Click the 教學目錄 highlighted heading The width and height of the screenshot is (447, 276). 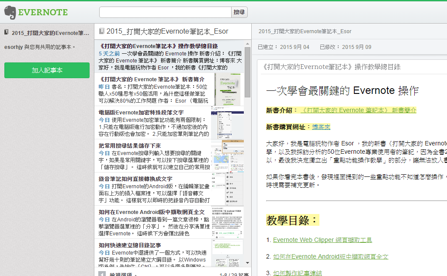(x=292, y=220)
